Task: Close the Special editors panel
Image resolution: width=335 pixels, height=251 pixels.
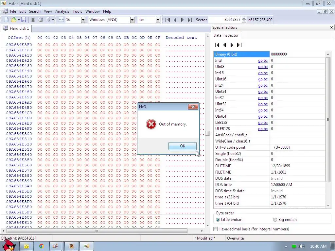Action: 331,27
